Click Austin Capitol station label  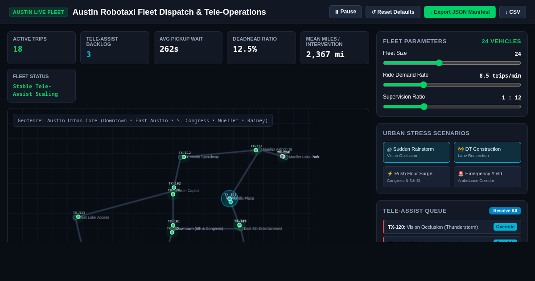pyautogui.click(x=188, y=191)
